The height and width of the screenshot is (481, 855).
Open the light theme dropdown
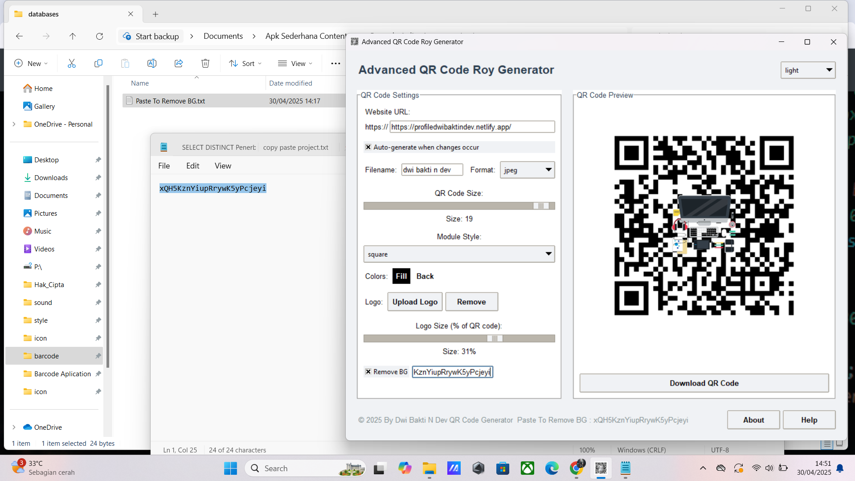coord(808,70)
